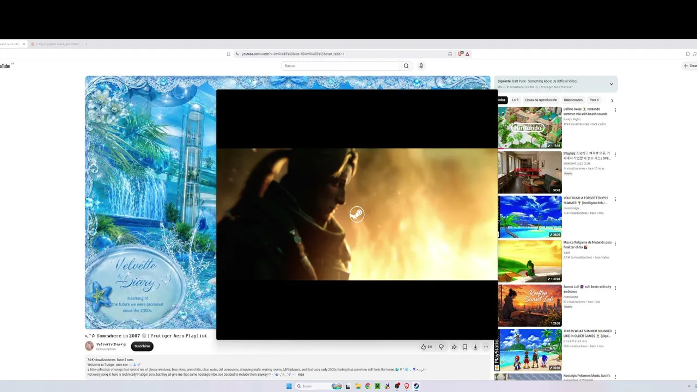Open options for Sunset Lofi video
This screenshot has height=392, width=697.
click(x=615, y=289)
